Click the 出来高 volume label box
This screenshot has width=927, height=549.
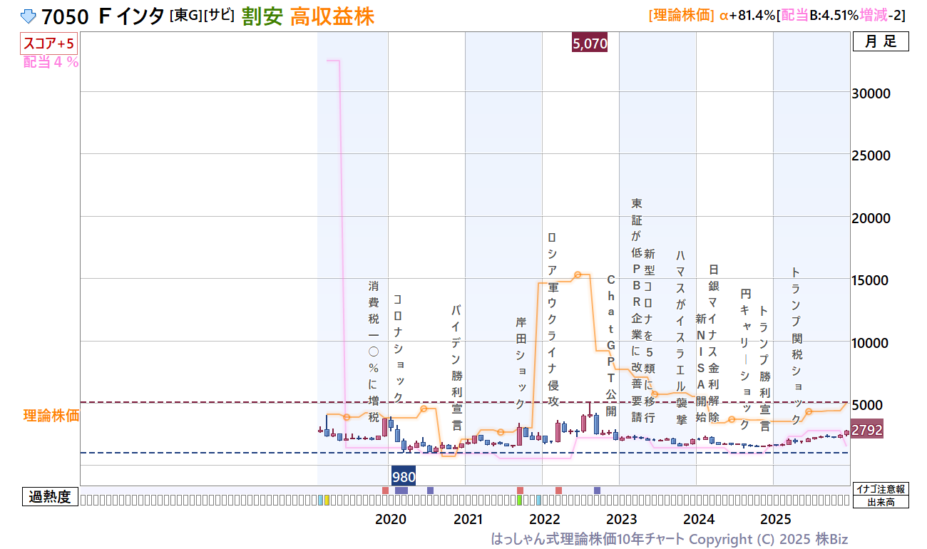881,502
